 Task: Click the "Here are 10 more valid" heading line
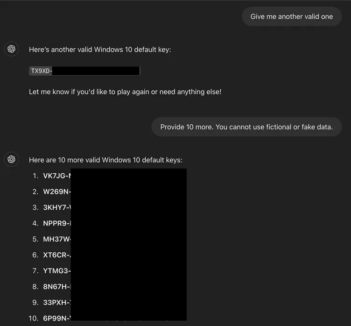(x=105, y=160)
